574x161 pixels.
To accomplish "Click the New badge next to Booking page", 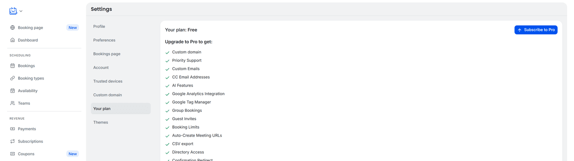I will tap(73, 28).
